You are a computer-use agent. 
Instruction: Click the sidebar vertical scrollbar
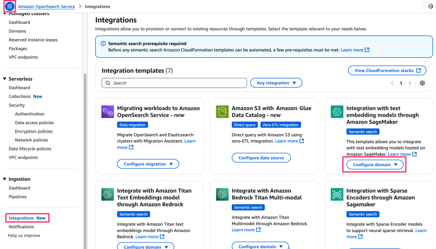coord(85,161)
